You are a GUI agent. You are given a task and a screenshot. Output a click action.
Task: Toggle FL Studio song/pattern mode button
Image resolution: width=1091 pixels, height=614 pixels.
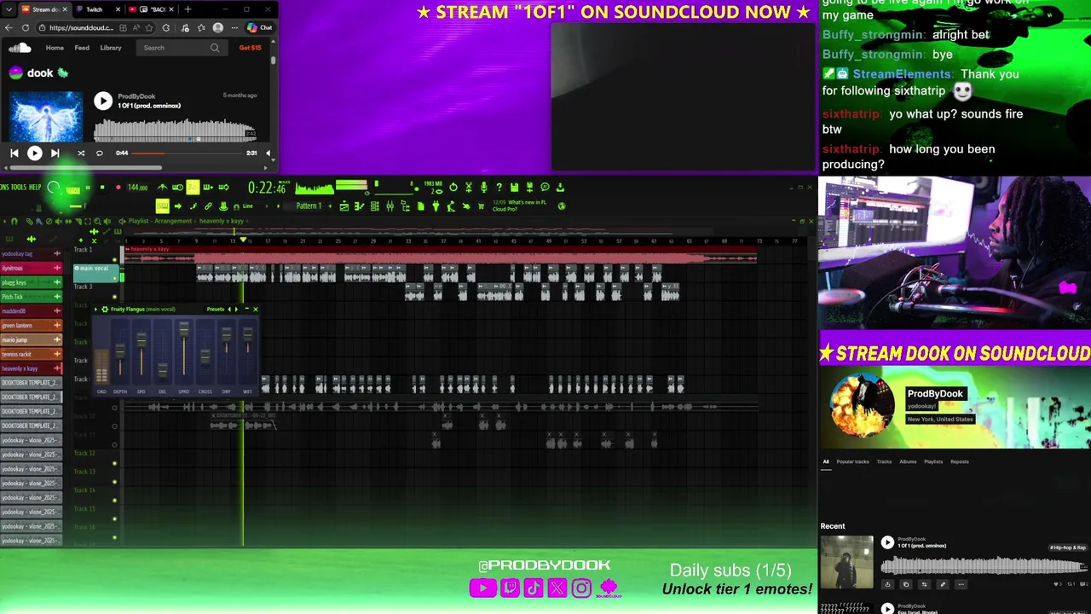coord(73,188)
